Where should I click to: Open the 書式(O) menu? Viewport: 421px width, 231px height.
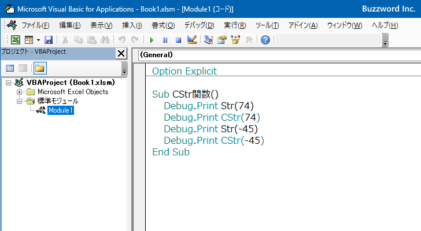[x=163, y=25]
